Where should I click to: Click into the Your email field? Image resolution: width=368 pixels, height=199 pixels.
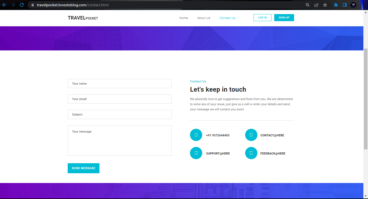[x=120, y=99]
